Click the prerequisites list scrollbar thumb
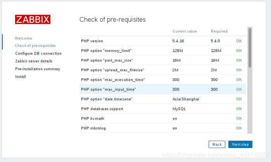 coord(250,48)
